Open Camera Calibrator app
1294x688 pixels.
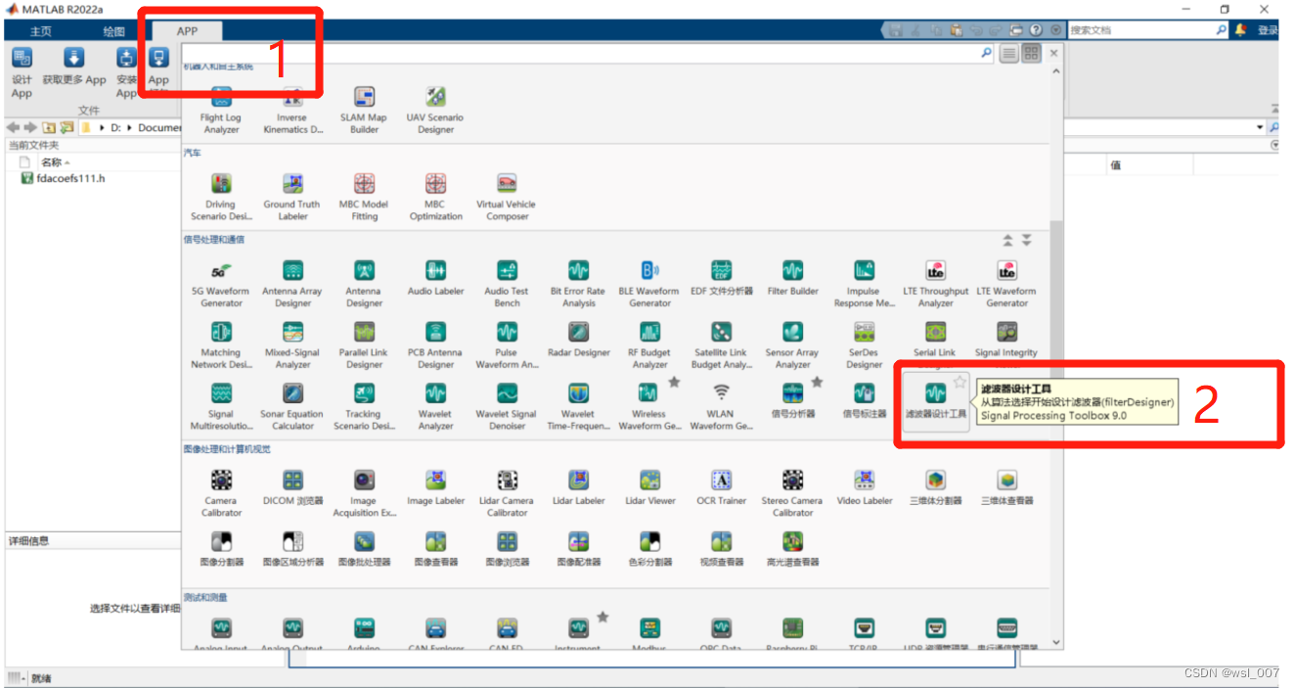pyautogui.click(x=221, y=494)
